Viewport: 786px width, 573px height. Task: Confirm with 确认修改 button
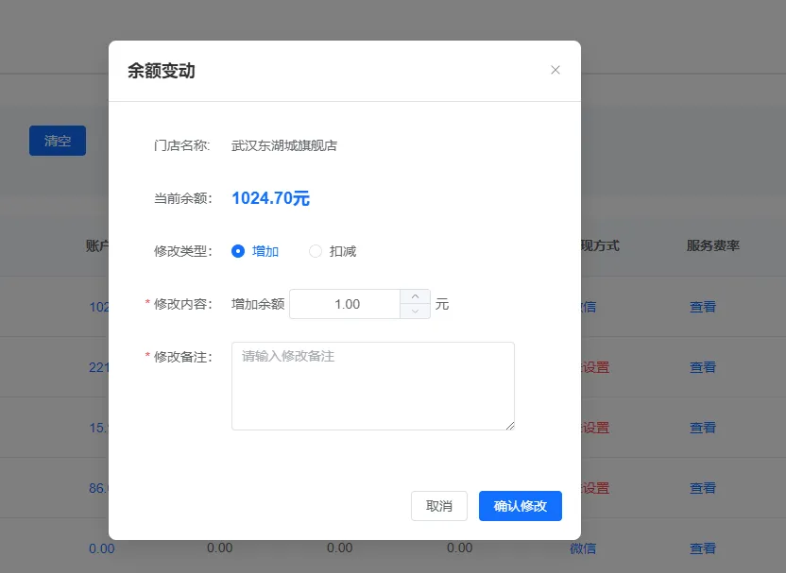(x=521, y=506)
